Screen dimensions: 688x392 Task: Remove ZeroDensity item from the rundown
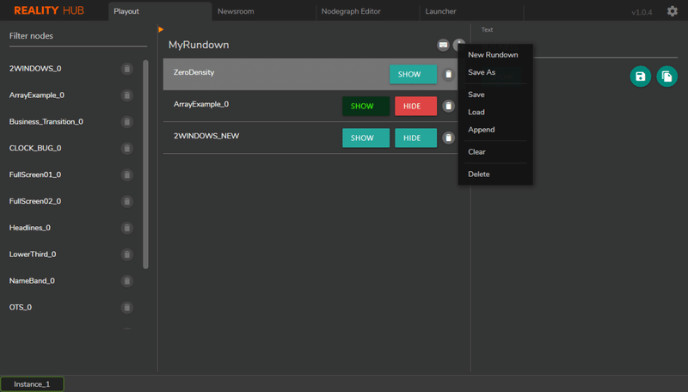pyautogui.click(x=448, y=74)
